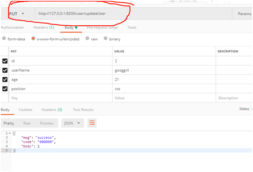Open the JSON format dropdown
253x172 pixels.
[73, 123]
